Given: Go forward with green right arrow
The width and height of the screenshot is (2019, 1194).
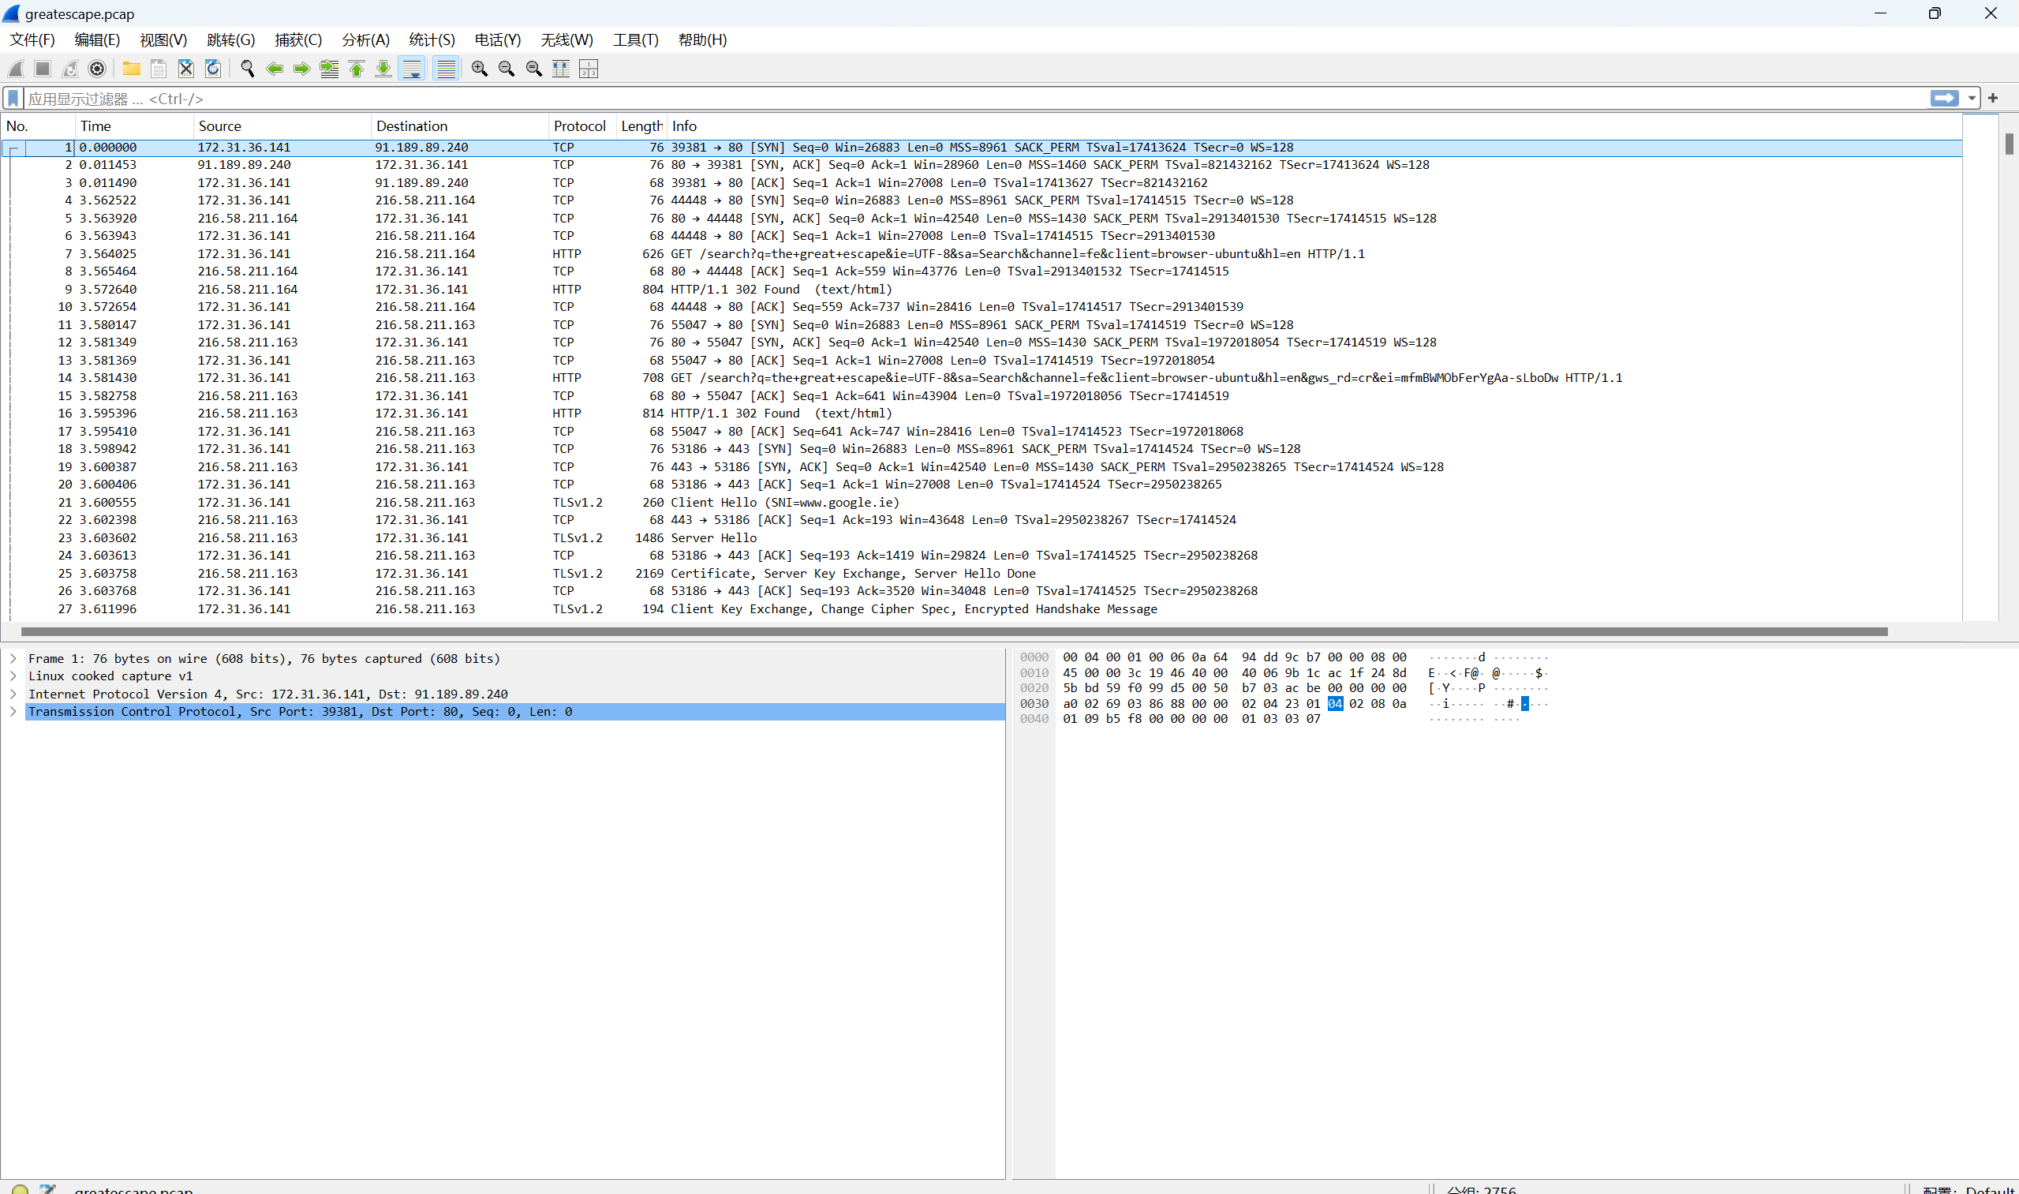Looking at the screenshot, I should point(301,69).
